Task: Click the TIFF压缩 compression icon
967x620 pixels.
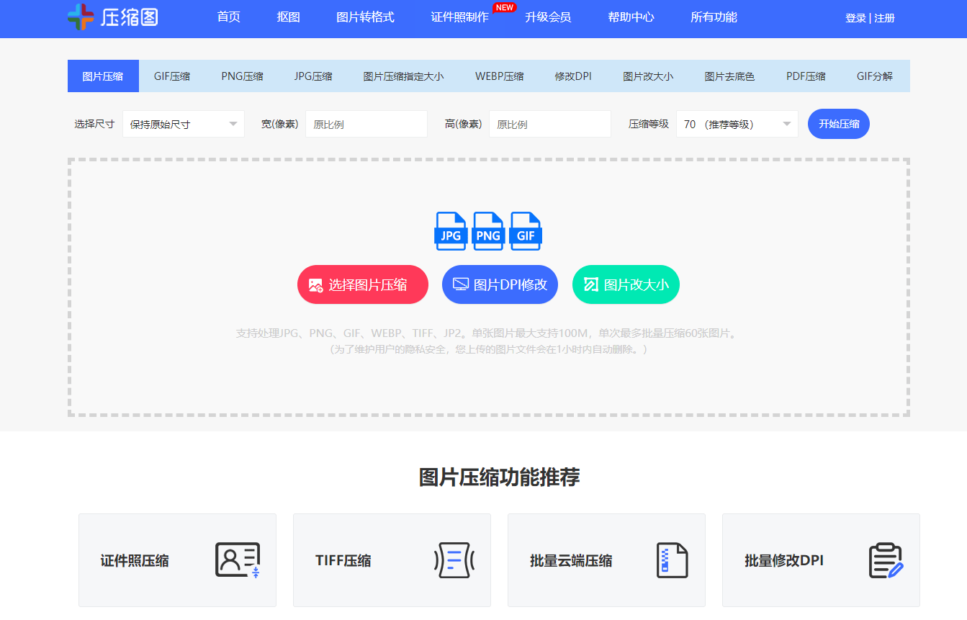Action: tap(453, 560)
